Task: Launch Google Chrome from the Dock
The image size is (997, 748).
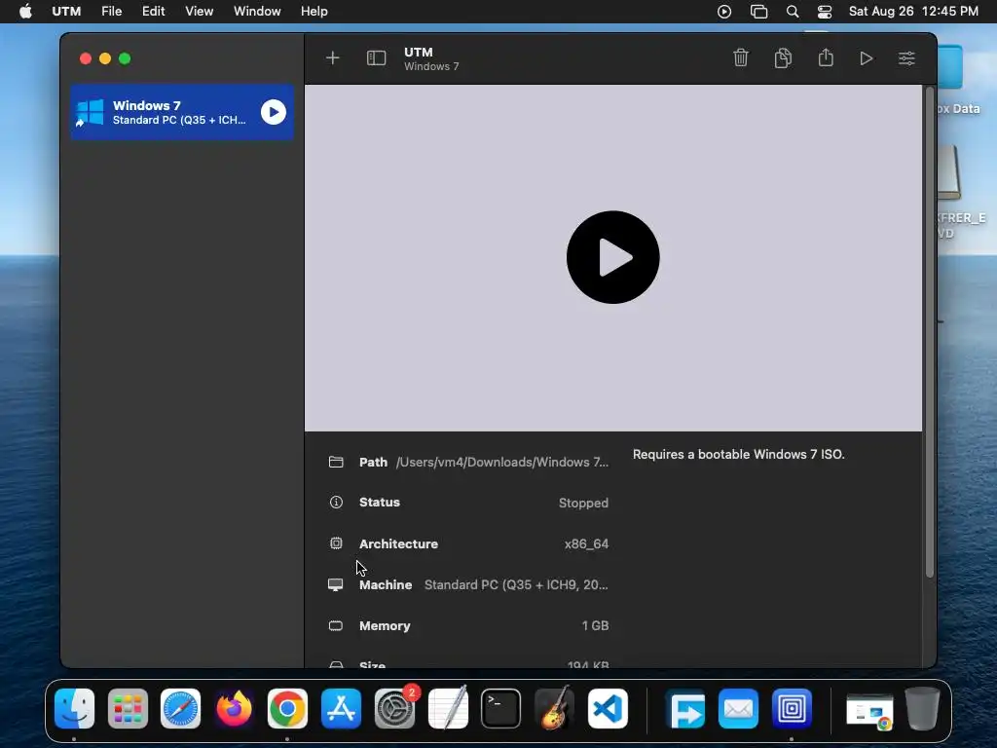Action: tap(287, 709)
